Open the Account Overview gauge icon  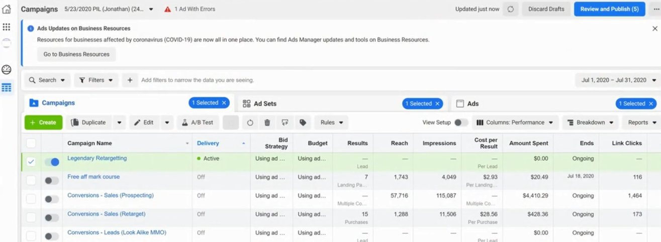(x=7, y=70)
